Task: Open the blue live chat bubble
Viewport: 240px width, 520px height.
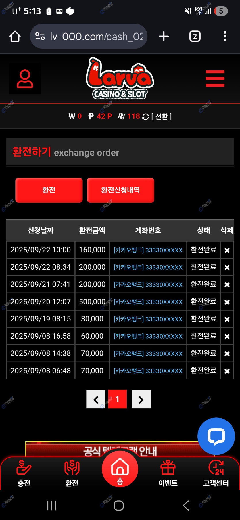Action: [216, 436]
